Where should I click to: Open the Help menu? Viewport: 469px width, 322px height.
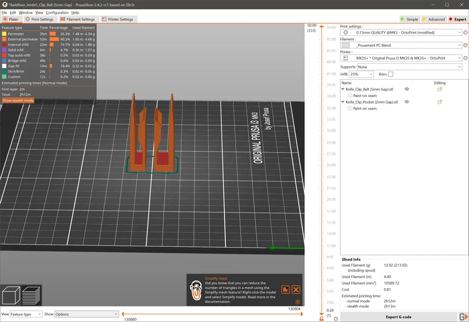point(75,12)
